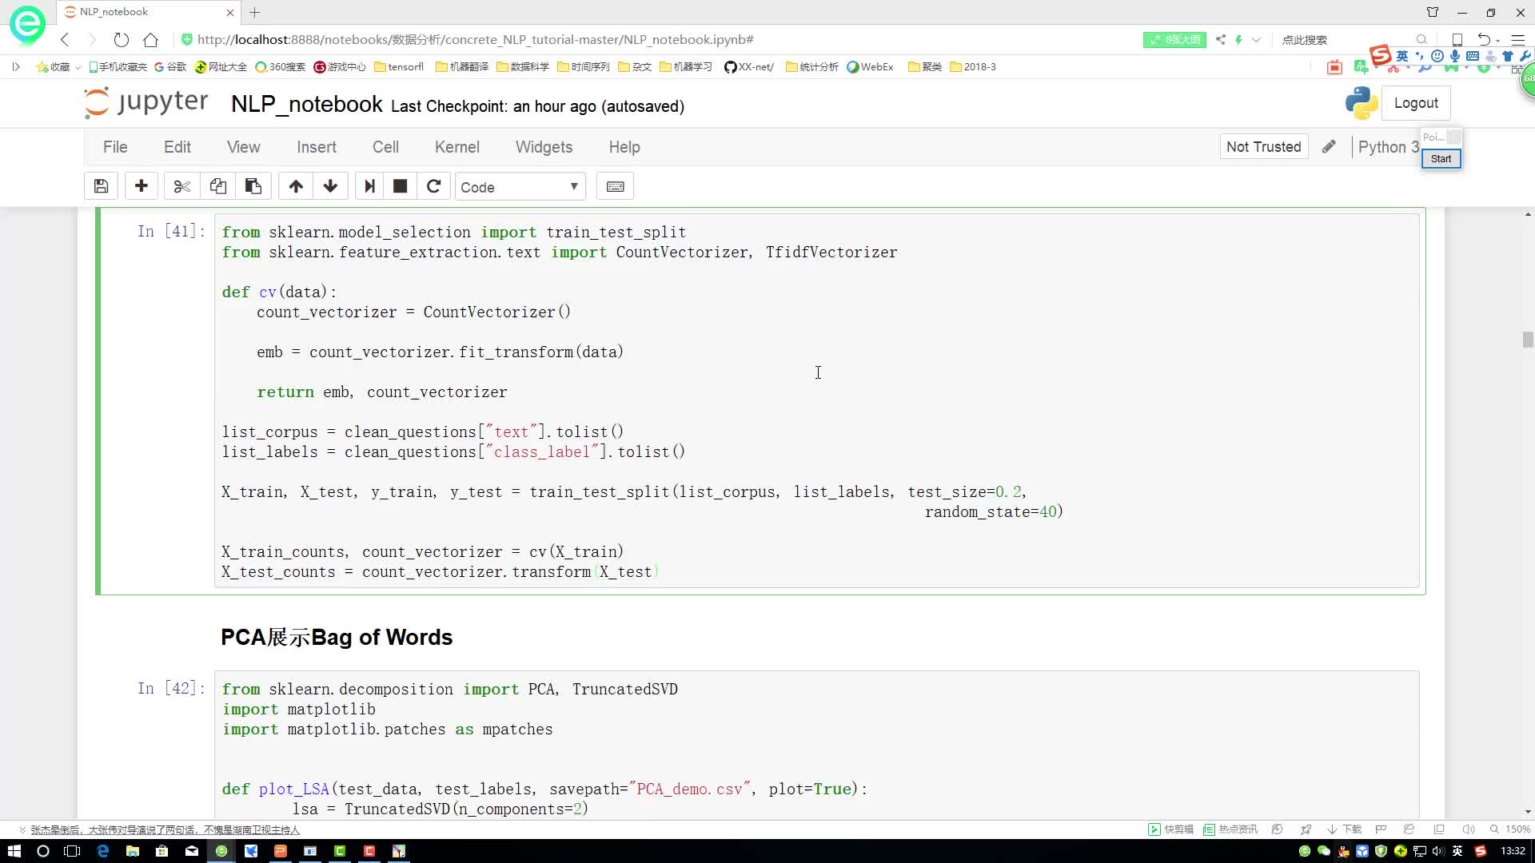This screenshot has width=1535, height=863.
Task: Open the Widgets menu
Action: point(544,147)
